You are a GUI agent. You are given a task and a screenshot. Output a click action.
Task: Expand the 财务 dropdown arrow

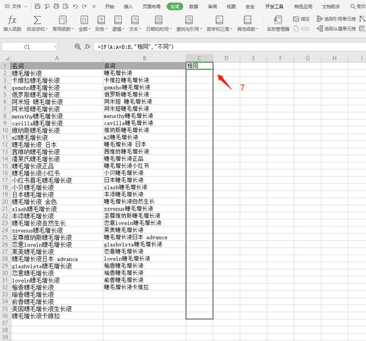click(x=106, y=29)
